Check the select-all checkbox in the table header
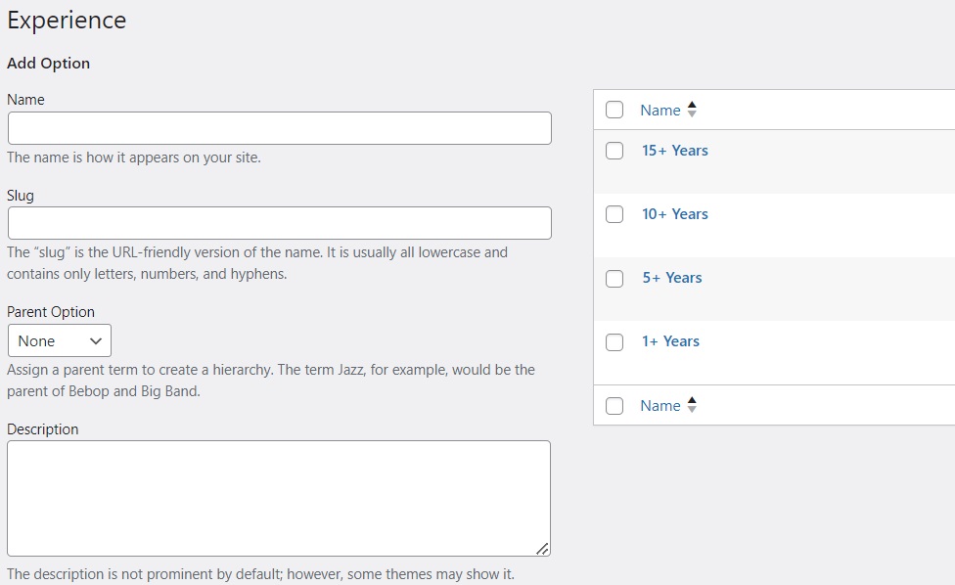The height and width of the screenshot is (585, 955). (x=614, y=110)
